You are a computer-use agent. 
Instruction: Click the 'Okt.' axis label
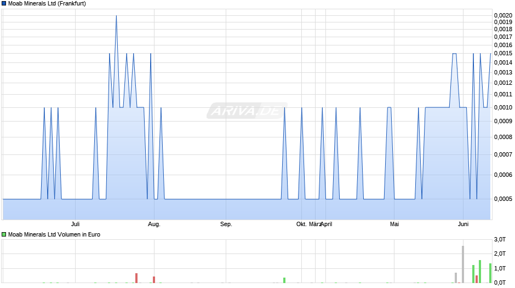click(x=301, y=224)
